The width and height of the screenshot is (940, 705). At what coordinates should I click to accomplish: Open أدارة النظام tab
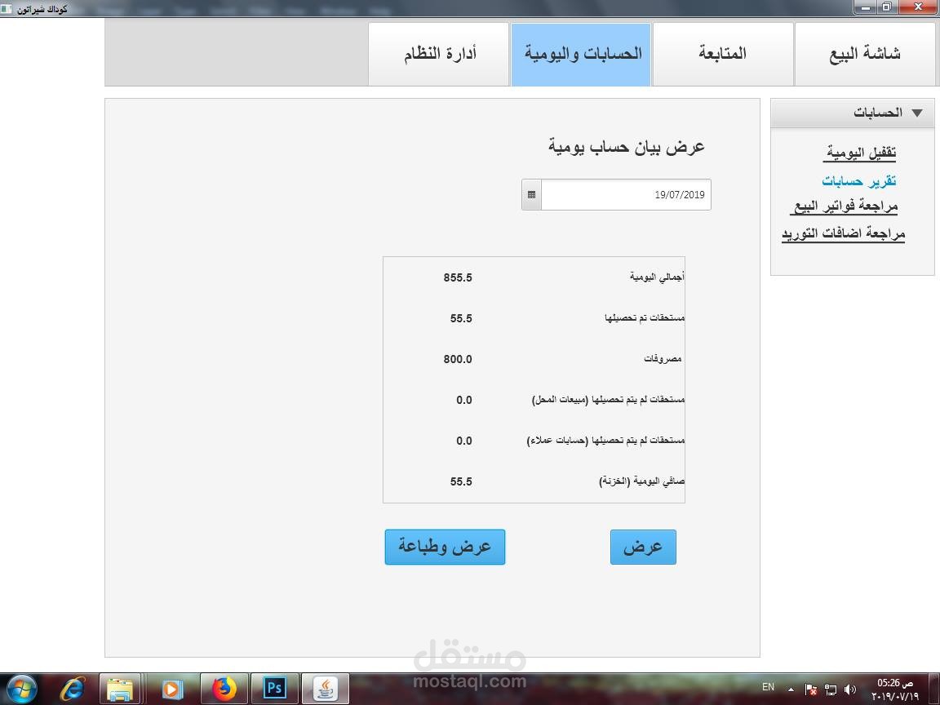[439, 54]
